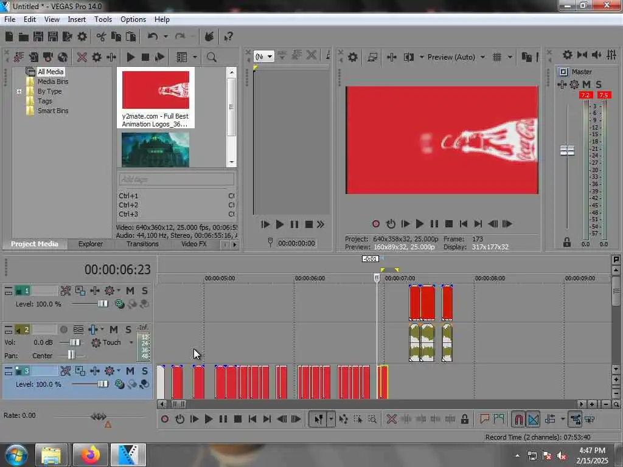Viewport: 623px width, 467px height.
Task: Mute audio track 2
Action: tap(114, 330)
